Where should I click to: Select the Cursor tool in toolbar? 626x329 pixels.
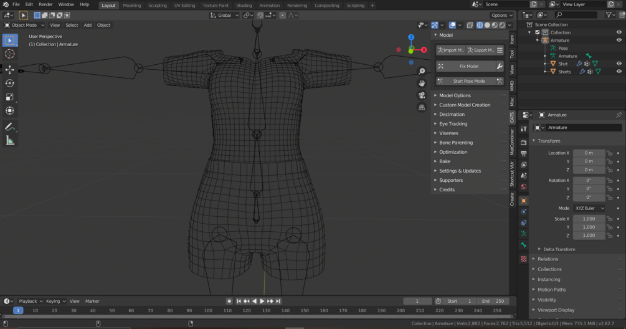pyautogui.click(x=10, y=54)
